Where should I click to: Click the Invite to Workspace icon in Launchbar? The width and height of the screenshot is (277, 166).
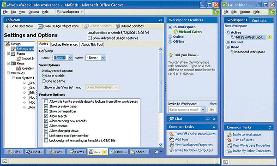tap(229, 135)
